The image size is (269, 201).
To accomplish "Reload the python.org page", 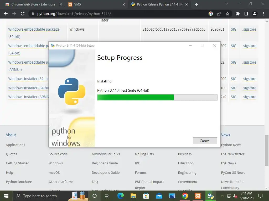I will coord(23,14).
